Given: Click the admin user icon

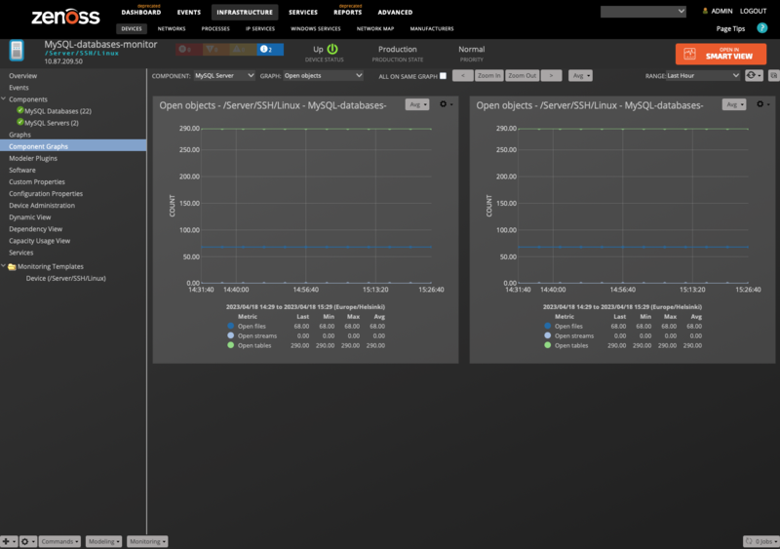Looking at the screenshot, I should (705, 11).
